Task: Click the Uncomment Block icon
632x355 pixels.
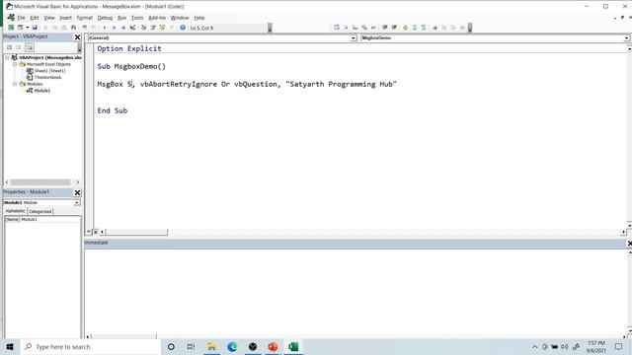Action: pyautogui.click(x=424, y=28)
